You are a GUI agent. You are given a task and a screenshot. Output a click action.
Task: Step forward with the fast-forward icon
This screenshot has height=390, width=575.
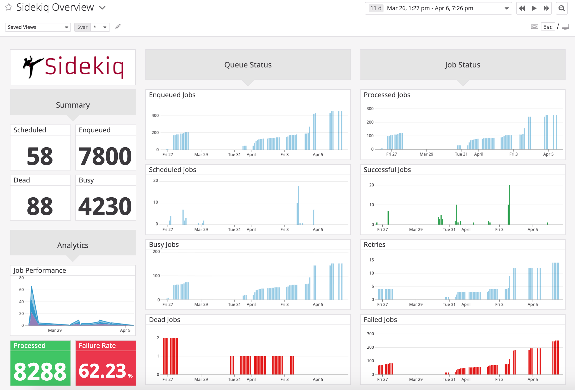(546, 8)
